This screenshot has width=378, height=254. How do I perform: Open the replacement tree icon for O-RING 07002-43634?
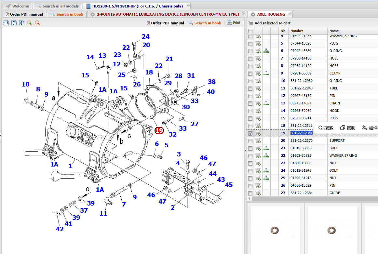pyautogui.click(x=266, y=51)
